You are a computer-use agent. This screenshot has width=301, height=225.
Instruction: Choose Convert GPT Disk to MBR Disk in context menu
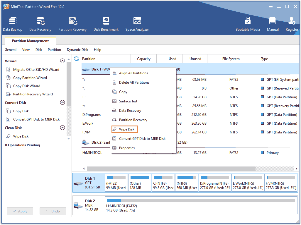click(x=143, y=139)
